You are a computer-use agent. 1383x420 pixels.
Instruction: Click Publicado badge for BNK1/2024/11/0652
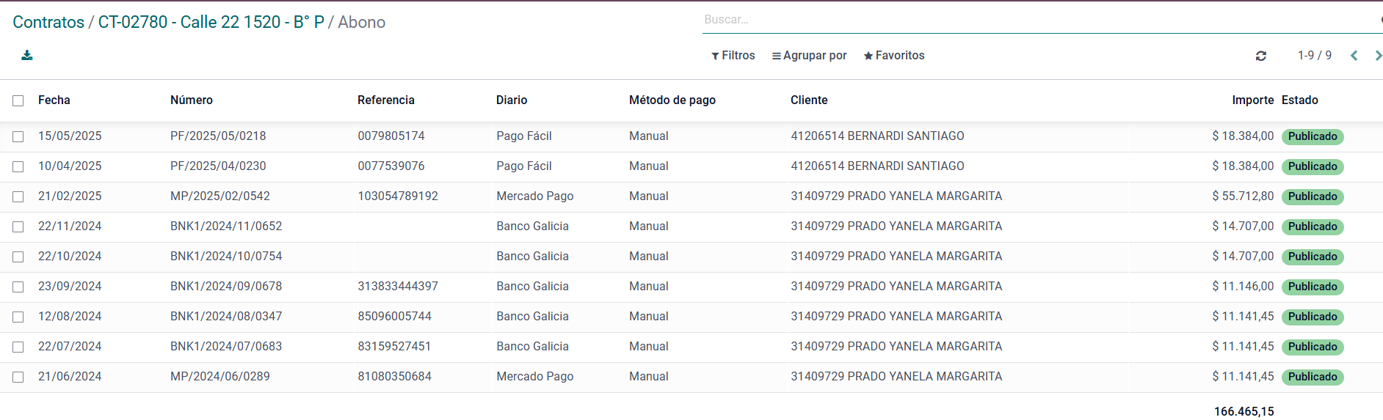[1312, 227]
